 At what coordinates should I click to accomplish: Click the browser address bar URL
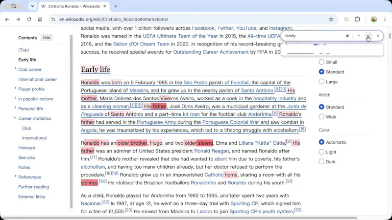click(x=114, y=19)
